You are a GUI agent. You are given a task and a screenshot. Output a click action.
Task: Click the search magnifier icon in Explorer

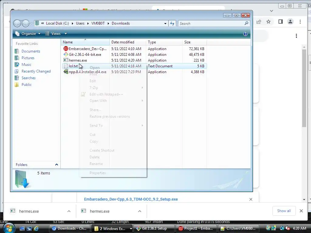(246, 23)
